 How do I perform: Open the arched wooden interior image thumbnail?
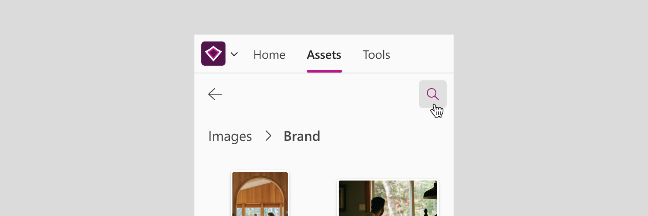260,194
